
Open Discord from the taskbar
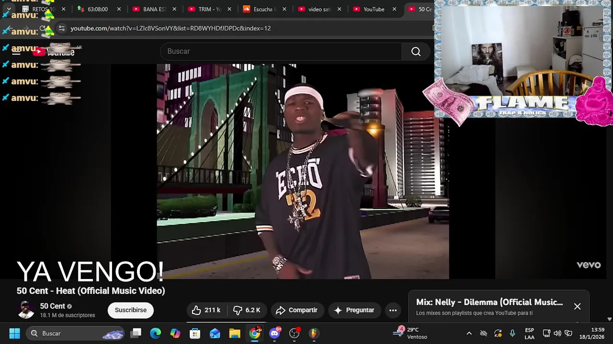(x=275, y=333)
